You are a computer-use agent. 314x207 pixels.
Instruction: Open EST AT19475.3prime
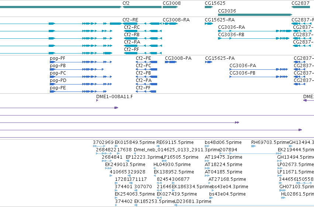(207, 161)
